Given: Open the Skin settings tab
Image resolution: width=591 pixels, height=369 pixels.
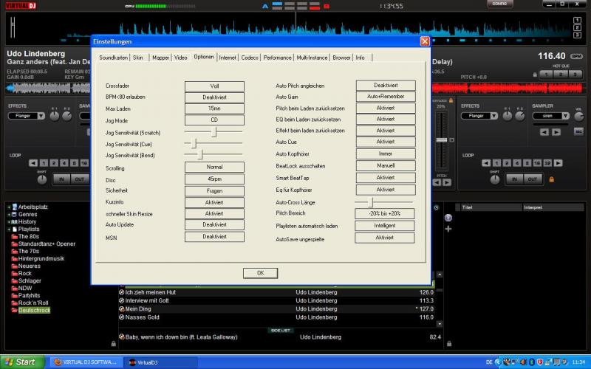Looking at the screenshot, I should 138,58.
